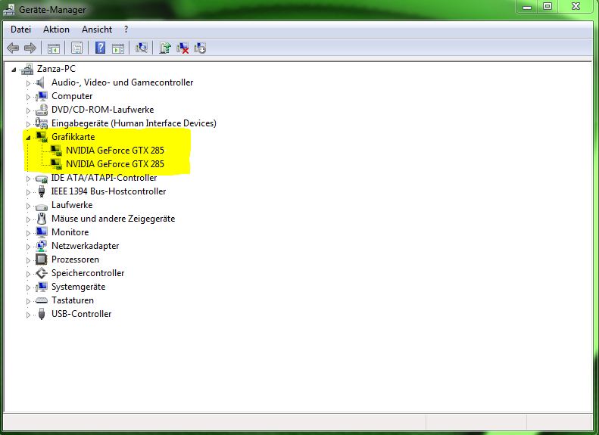Image resolution: width=599 pixels, height=435 pixels.
Task: Click the Tastaturen keyboard icon
Action: point(41,300)
